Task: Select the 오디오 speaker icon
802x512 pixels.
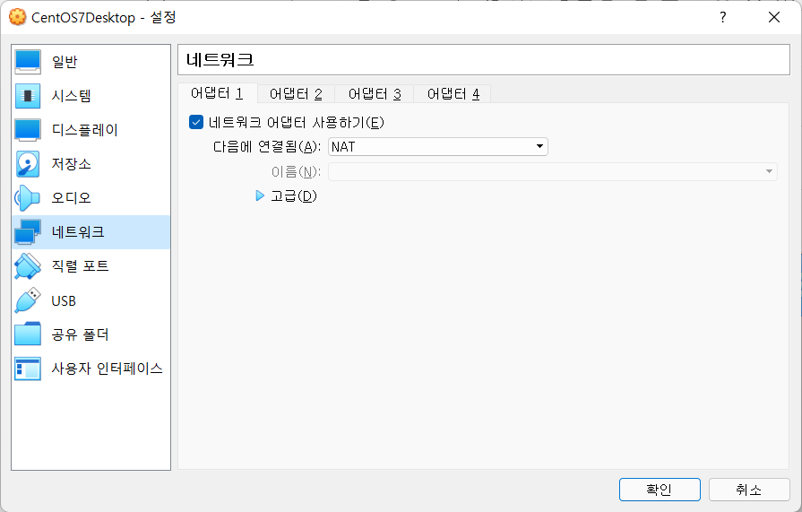Action: (x=28, y=197)
